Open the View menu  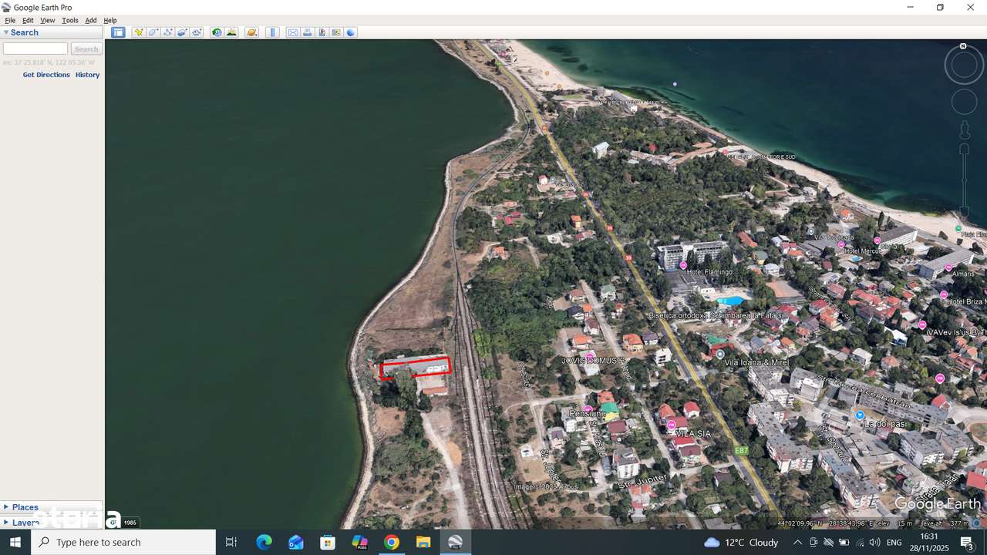tap(46, 20)
